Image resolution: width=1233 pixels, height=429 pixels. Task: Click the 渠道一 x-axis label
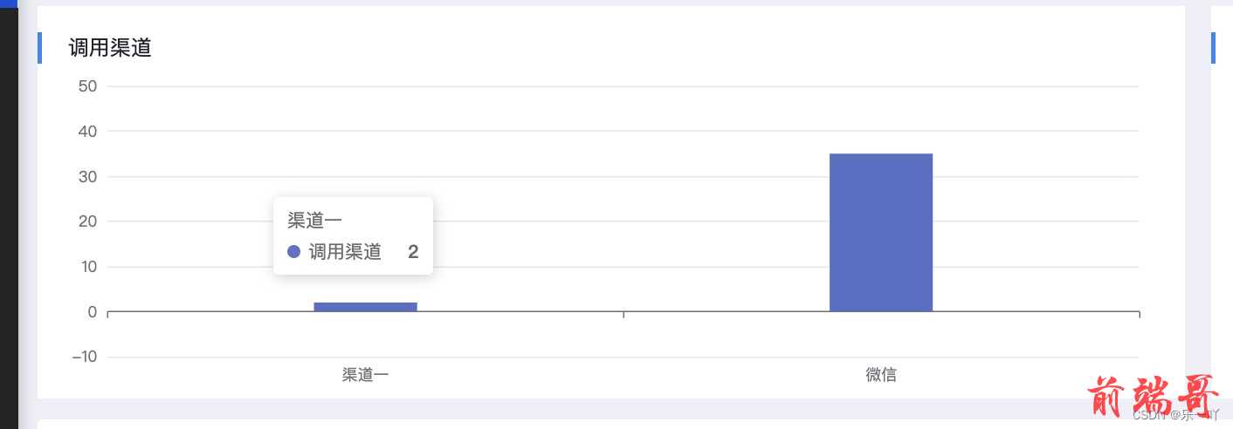pos(366,375)
